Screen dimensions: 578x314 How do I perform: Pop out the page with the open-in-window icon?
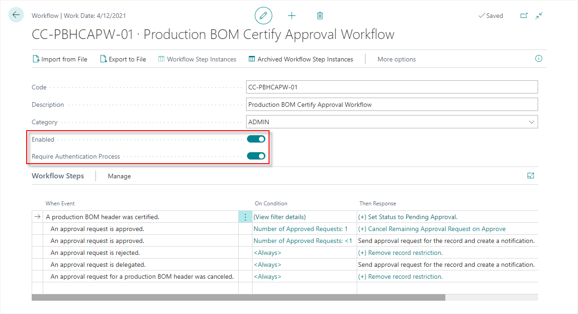pos(524,15)
